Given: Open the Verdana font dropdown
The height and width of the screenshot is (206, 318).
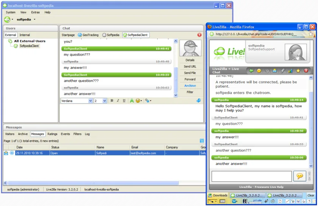Looking at the screenshot, I should (90, 101).
